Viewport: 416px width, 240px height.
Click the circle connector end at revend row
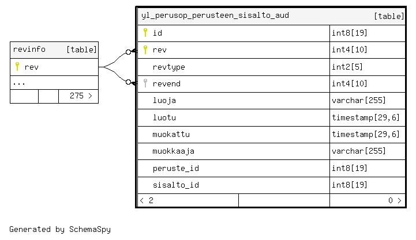[129, 82]
